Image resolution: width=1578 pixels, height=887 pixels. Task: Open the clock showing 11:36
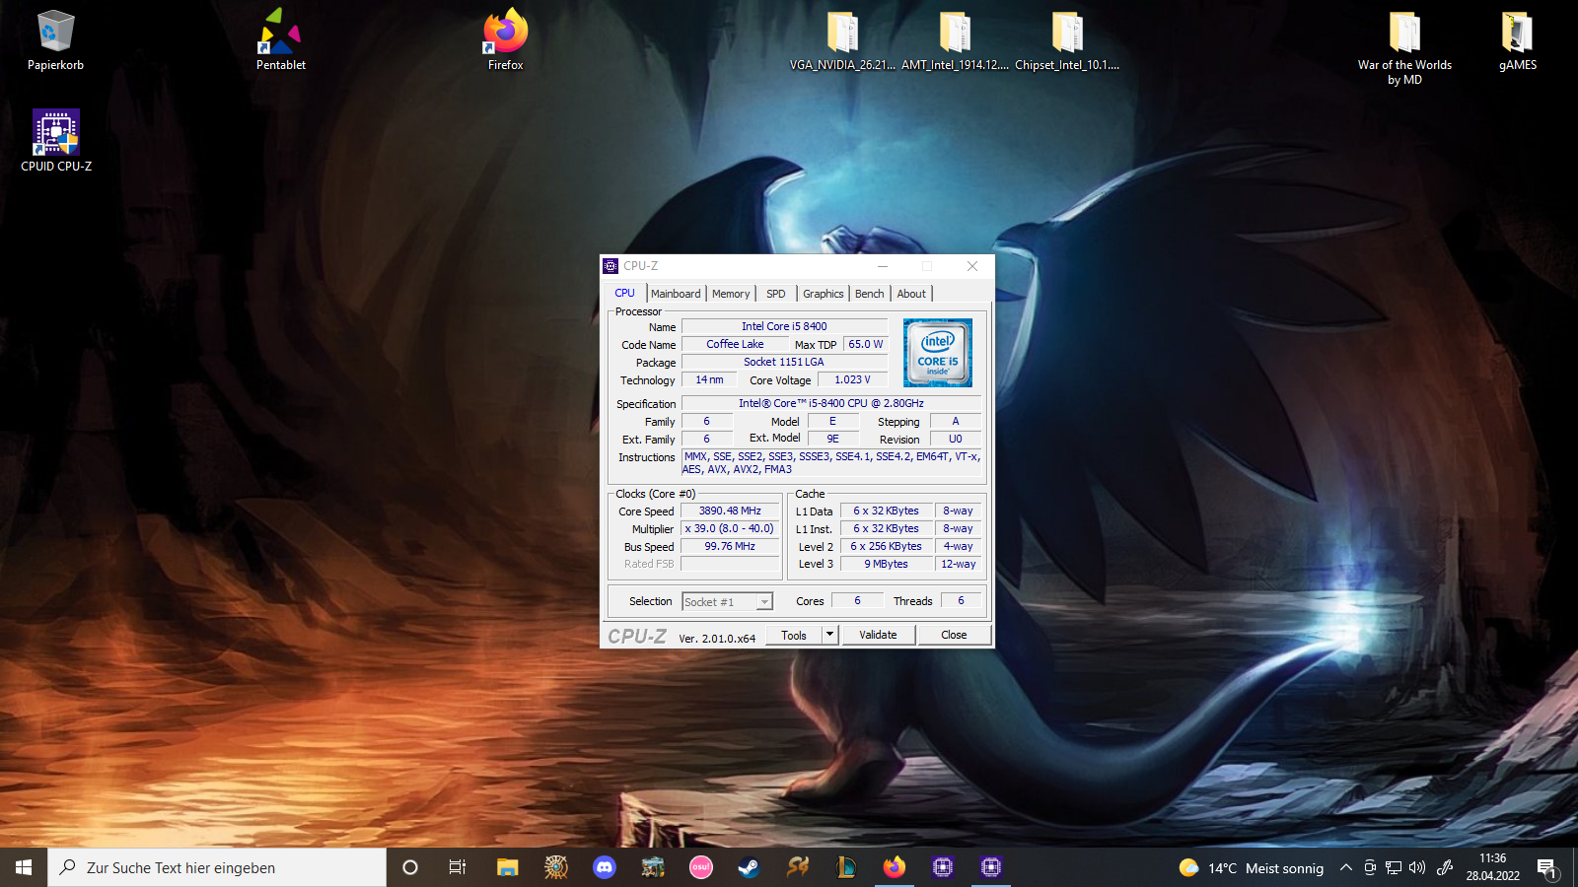1492,867
